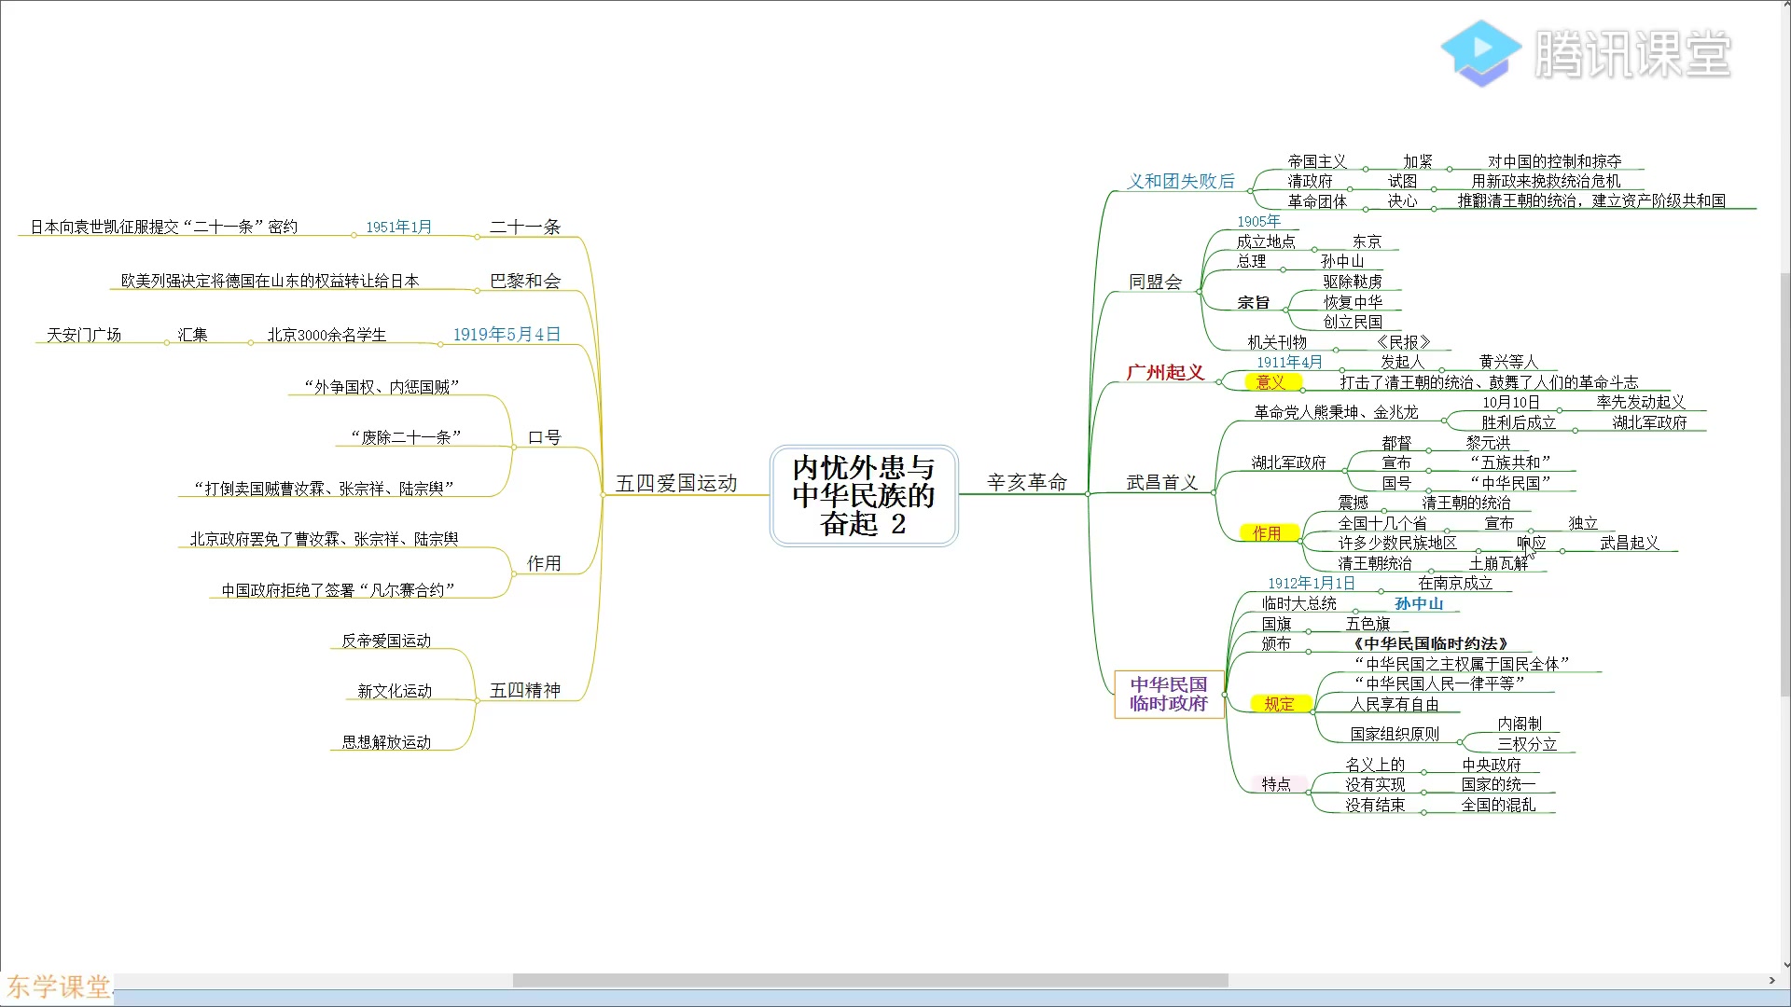Viewport: 1791px width, 1007px height.
Task: Click the “外争国权、内惩国贼” slogan
Action: click(382, 386)
